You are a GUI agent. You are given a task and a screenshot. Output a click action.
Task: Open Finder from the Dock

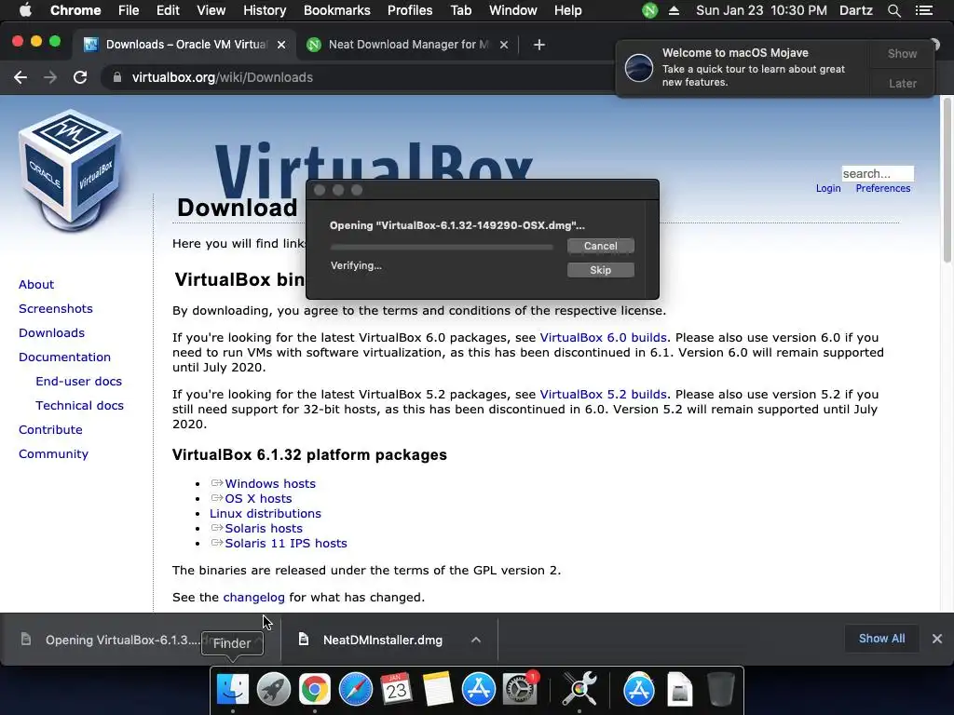[x=232, y=689]
